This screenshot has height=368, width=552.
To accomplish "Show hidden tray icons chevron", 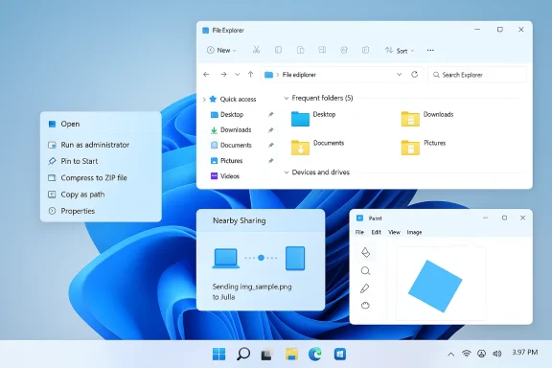I will pyautogui.click(x=450, y=355).
